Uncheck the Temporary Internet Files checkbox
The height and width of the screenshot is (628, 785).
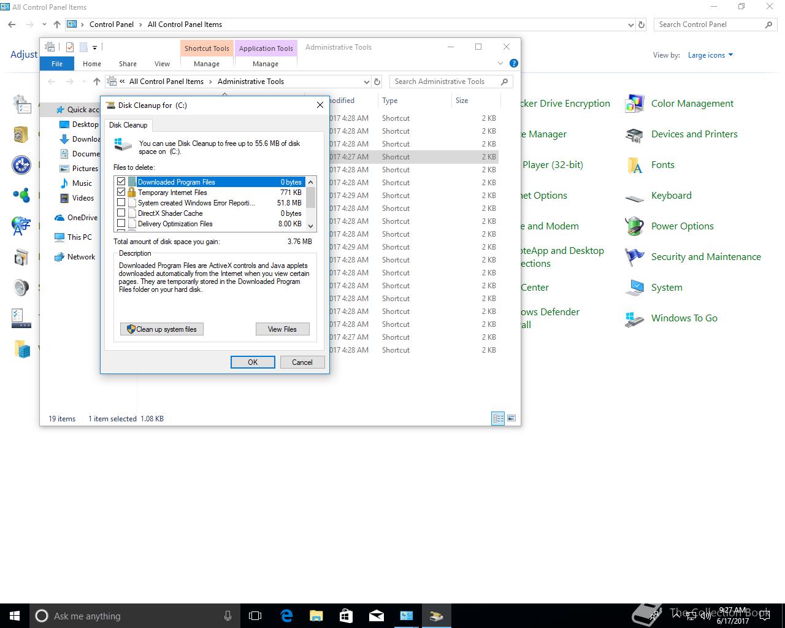tap(121, 192)
